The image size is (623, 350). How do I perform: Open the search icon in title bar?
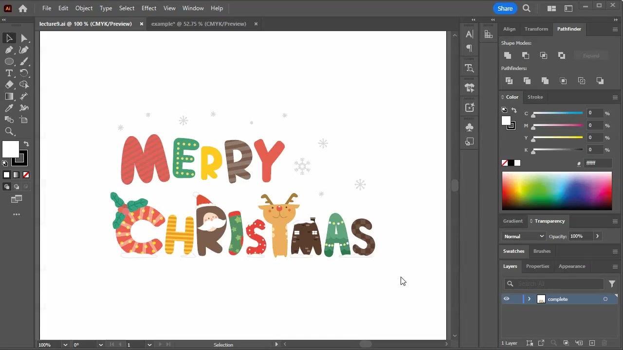point(527,8)
